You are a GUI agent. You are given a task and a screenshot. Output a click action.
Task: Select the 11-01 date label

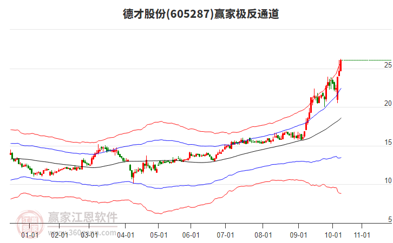(x=362, y=235)
